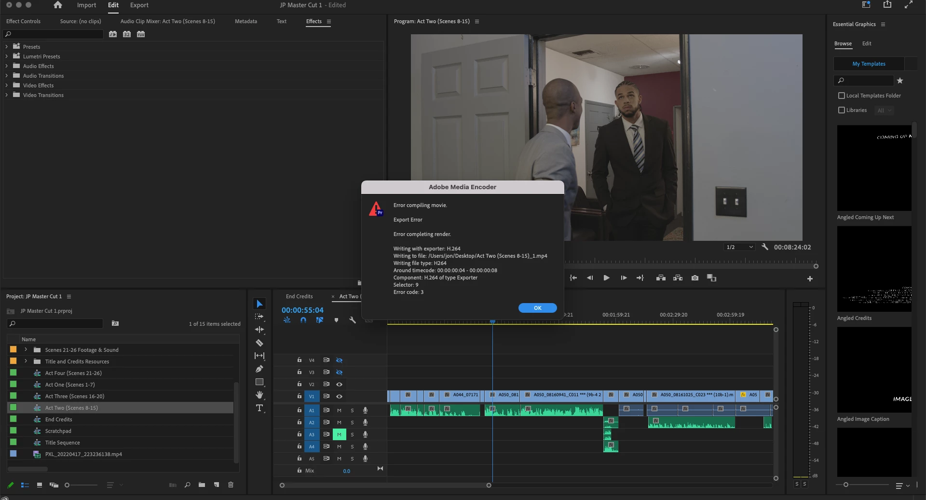Toggle V3 track output eye

[339, 372]
